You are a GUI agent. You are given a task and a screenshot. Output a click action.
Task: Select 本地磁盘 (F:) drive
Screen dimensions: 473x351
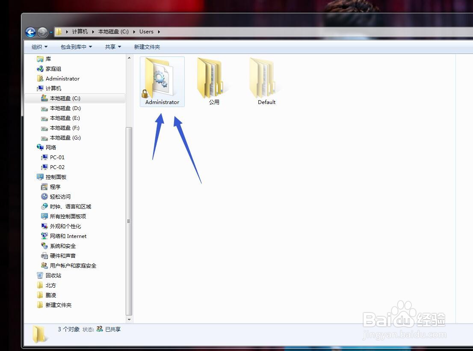(x=60, y=128)
